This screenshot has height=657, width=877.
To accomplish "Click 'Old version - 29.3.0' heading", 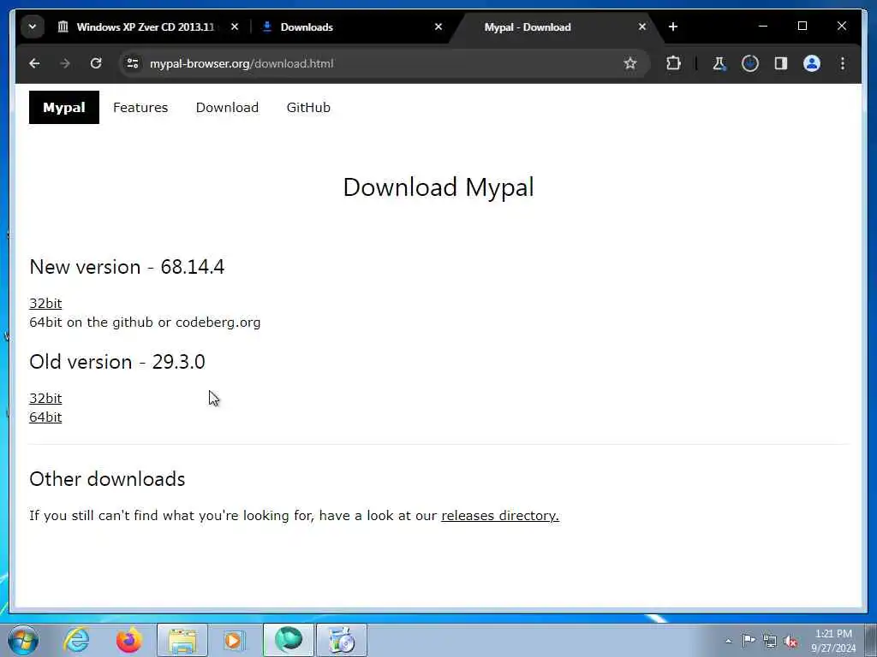I will click(x=117, y=362).
